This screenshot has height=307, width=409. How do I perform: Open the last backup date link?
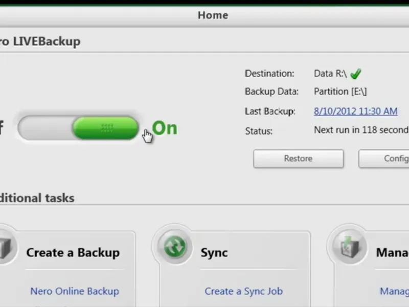355,111
